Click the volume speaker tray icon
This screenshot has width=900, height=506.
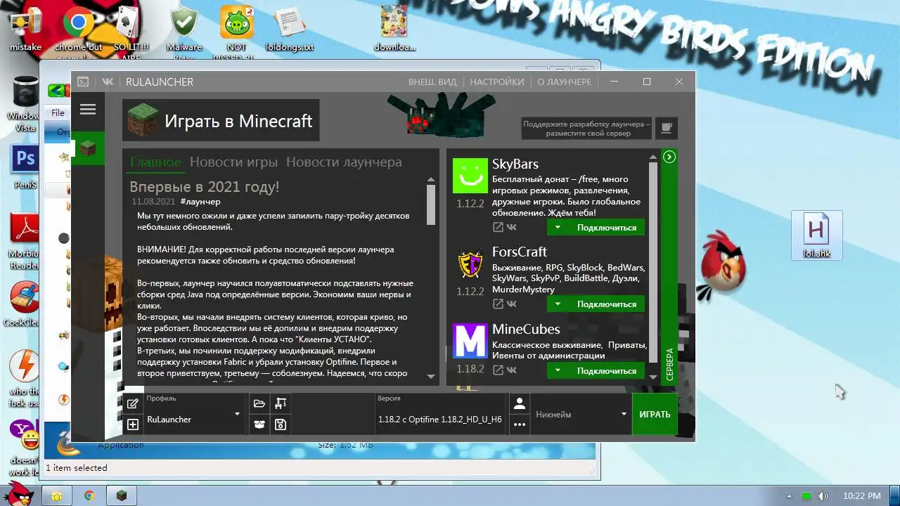(823, 495)
